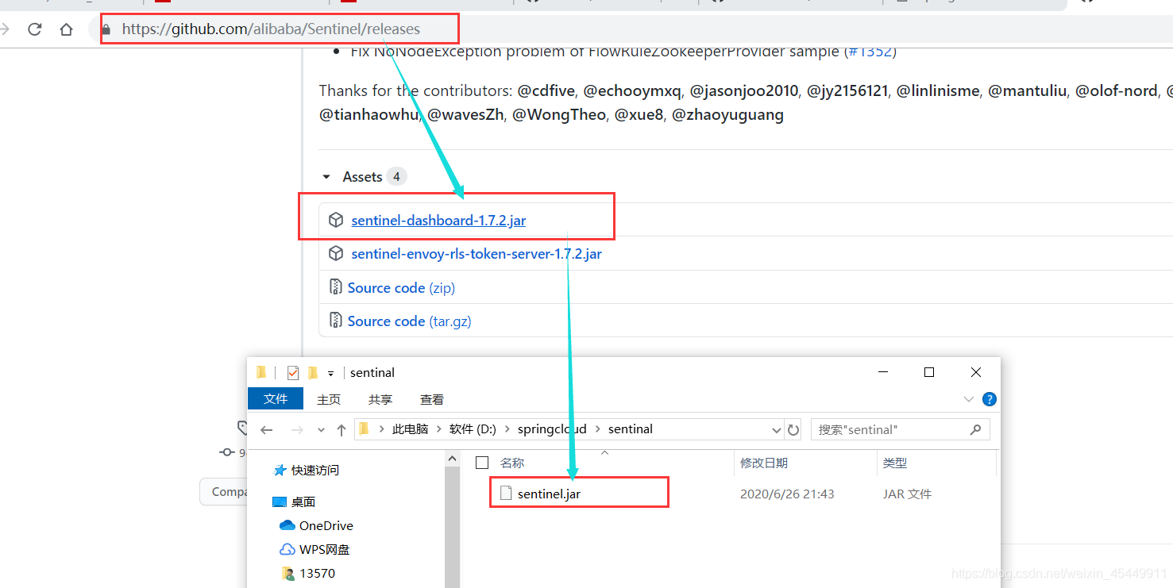This screenshot has width=1173, height=588.
Task: Click the search magnifier icon
Action: coord(976,429)
